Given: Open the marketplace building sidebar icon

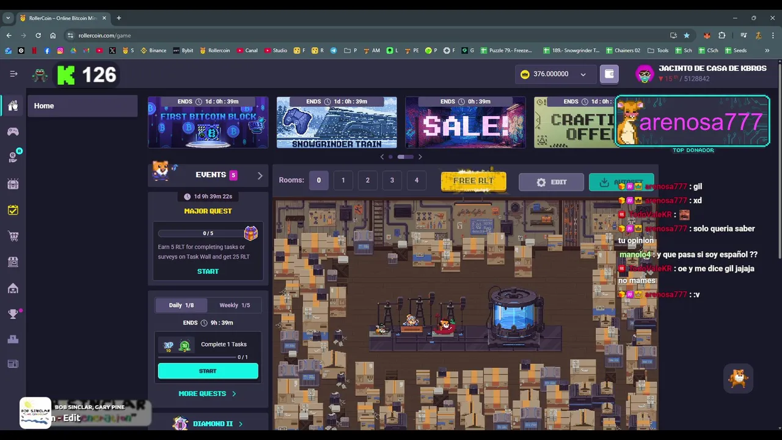Looking at the screenshot, I should point(13,262).
